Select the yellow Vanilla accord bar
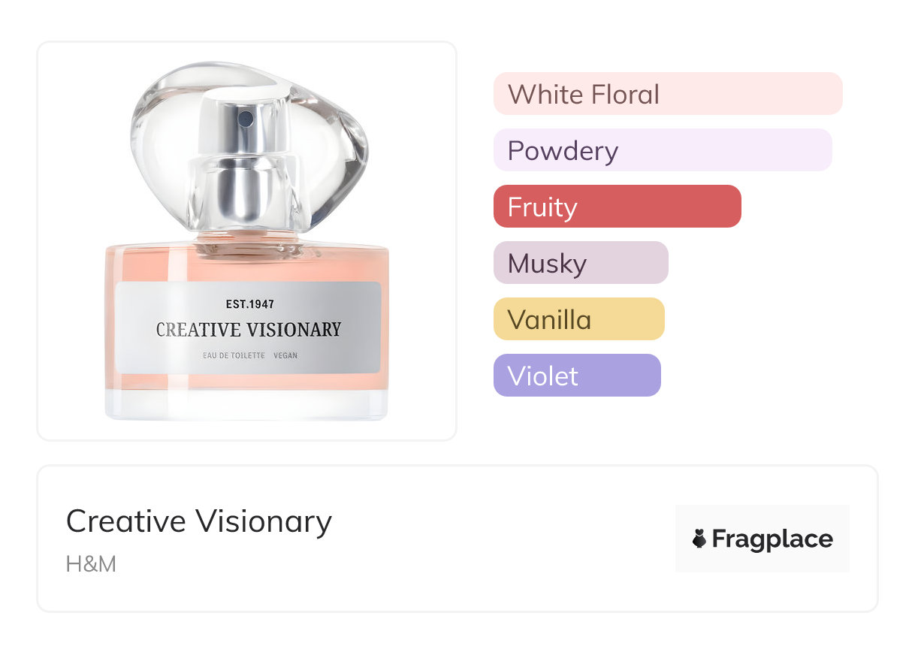The height and width of the screenshot is (649, 915). pos(579,319)
